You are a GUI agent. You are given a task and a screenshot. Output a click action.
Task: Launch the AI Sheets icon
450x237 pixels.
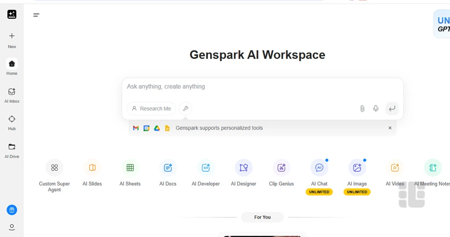130,168
